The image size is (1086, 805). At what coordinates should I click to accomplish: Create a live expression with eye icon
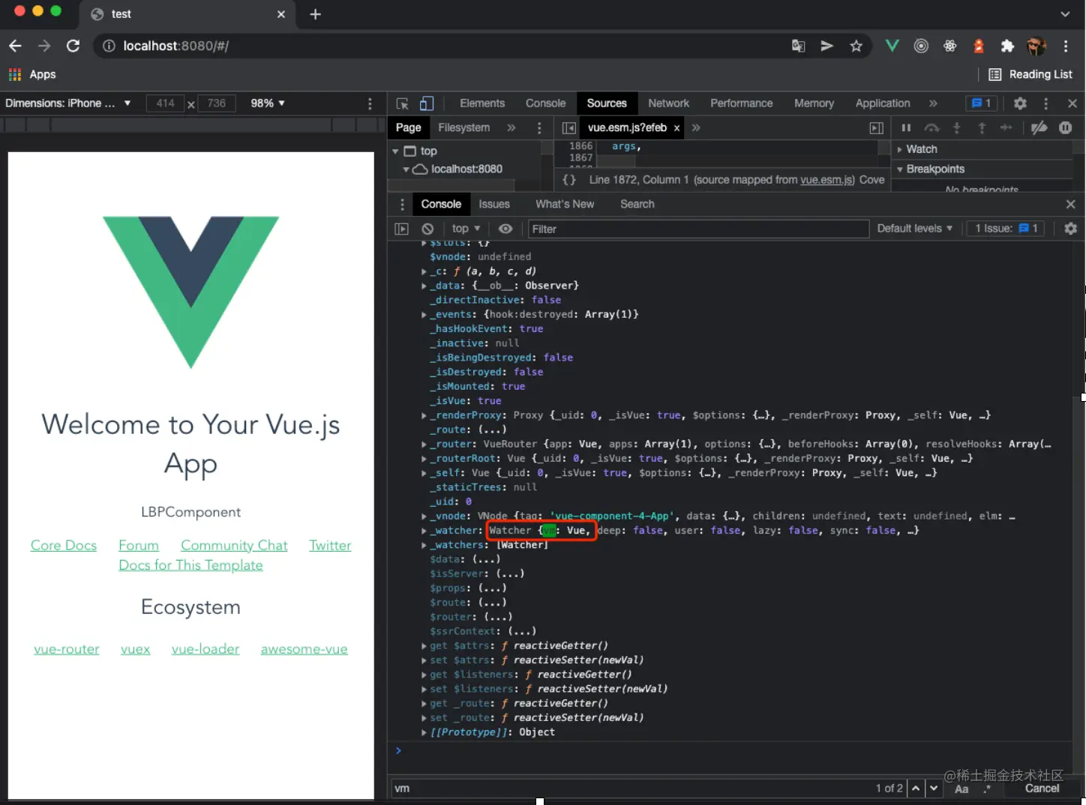505,229
